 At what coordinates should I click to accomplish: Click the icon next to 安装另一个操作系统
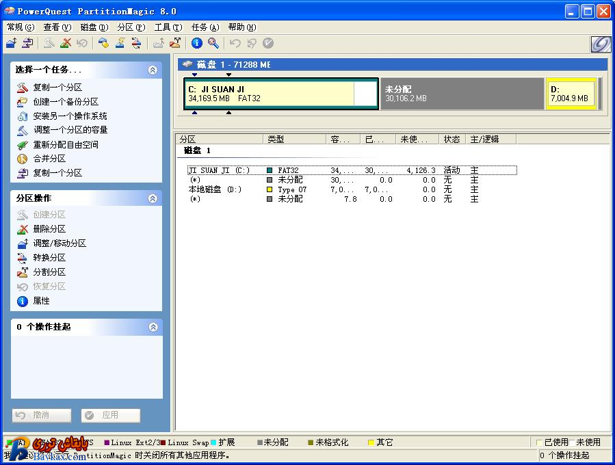pyautogui.click(x=23, y=116)
